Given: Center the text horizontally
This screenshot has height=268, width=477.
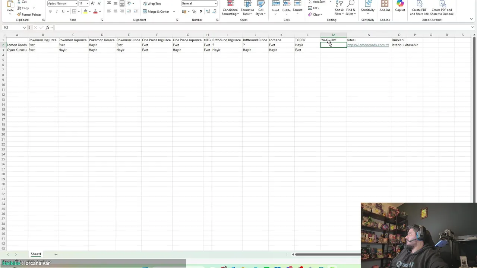Looking at the screenshot, I should click(116, 12).
